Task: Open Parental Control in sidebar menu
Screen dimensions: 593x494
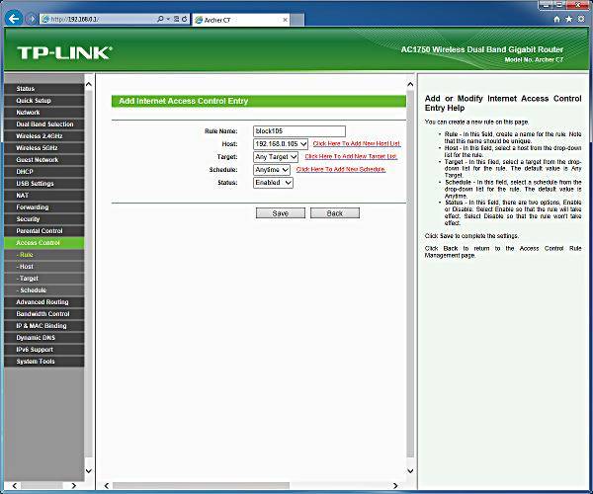Action: coord(44,231)
